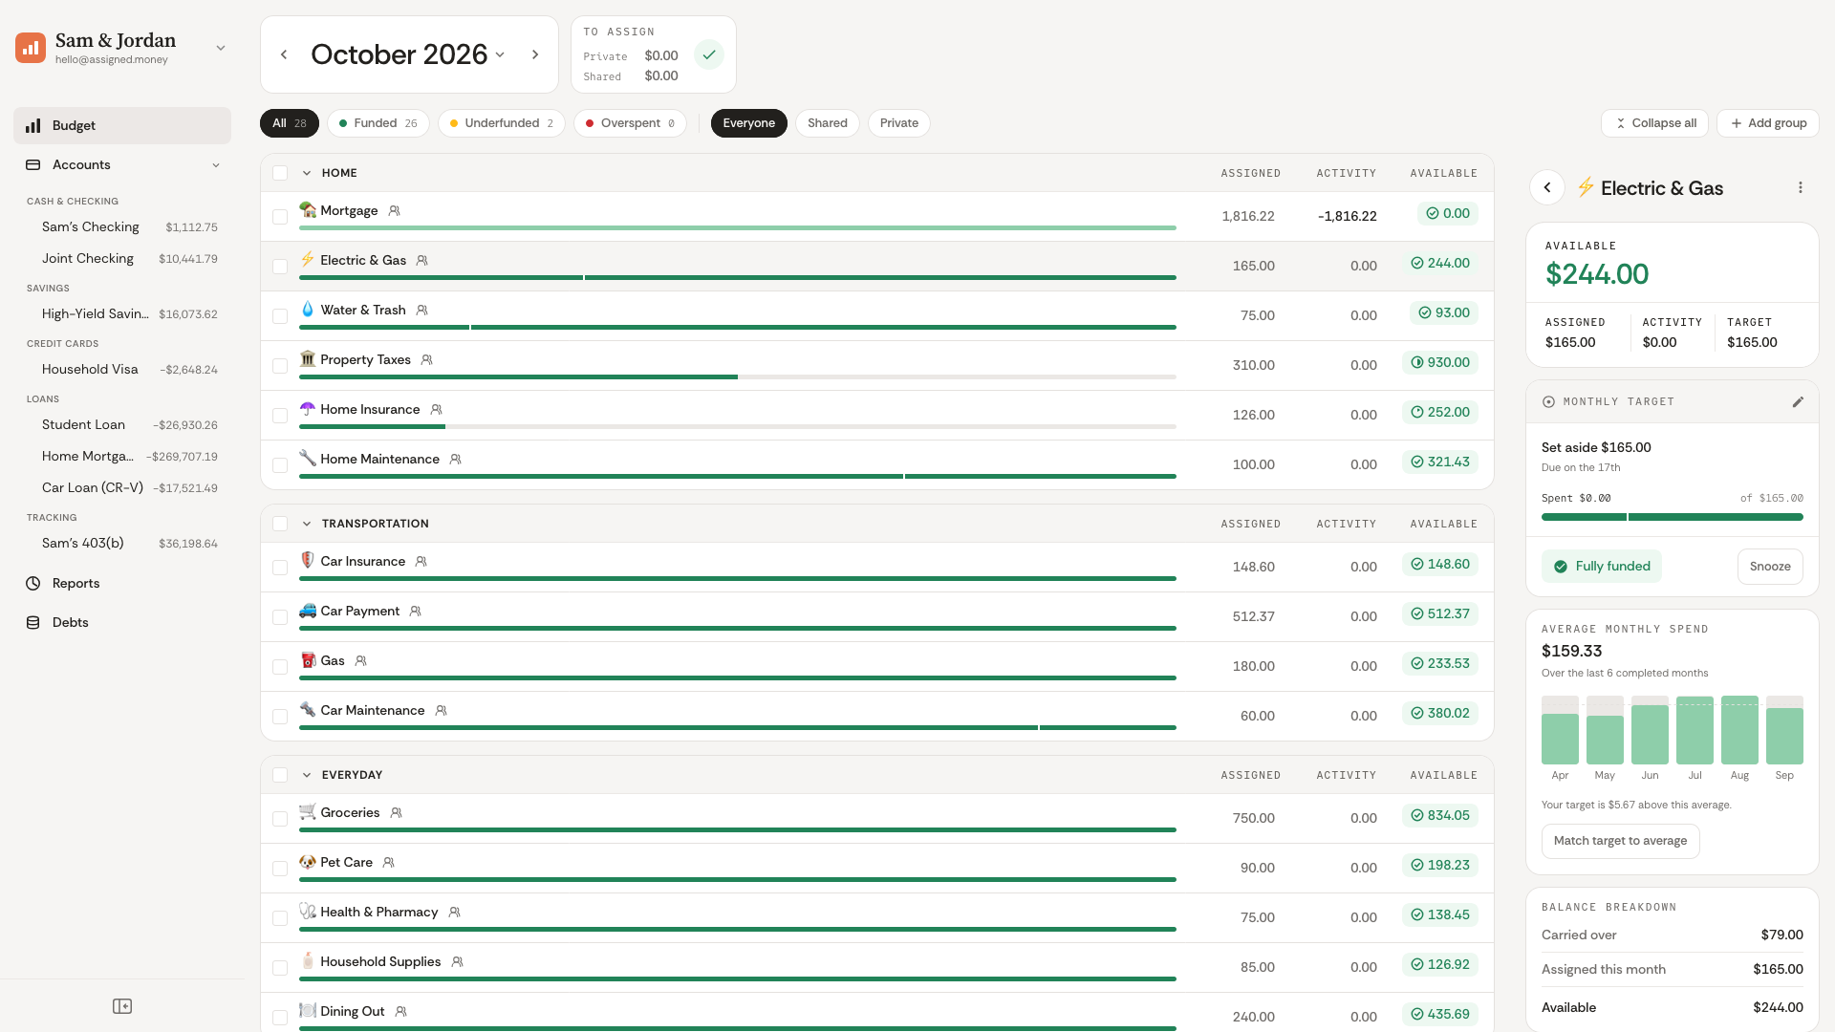Collapse the Everyday group chevron
Screen dimensions: 1835x1032
tap(307, 775)
